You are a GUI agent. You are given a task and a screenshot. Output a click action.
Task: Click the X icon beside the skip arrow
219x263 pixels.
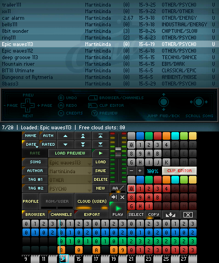pos(123,197)
